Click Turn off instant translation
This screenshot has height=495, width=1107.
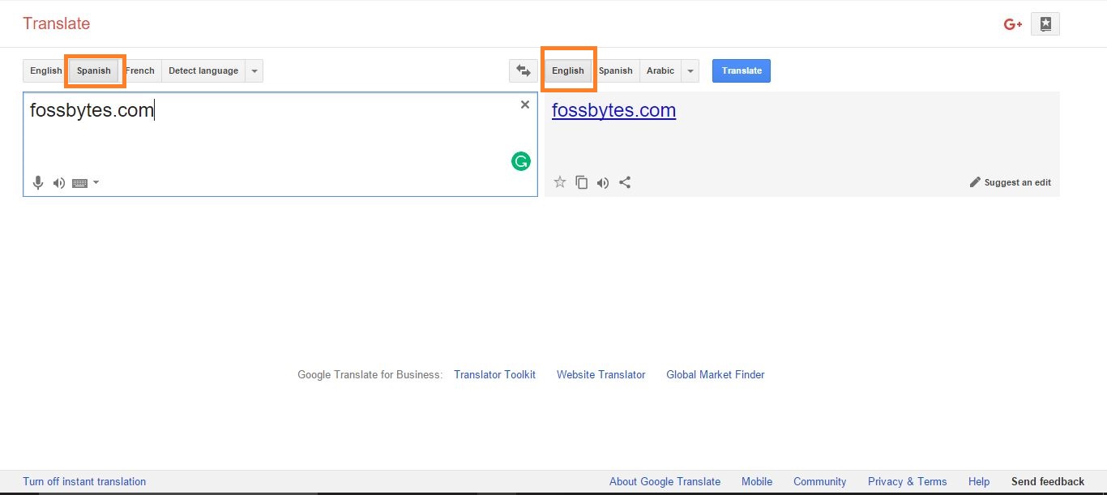tap(84, 481)
